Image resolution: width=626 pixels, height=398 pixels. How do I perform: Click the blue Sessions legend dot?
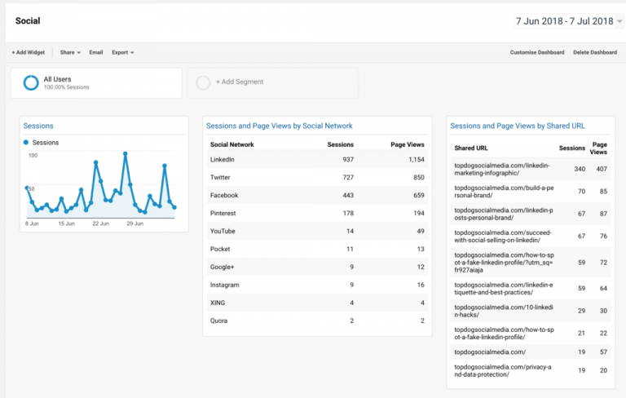tap(26, 143)
